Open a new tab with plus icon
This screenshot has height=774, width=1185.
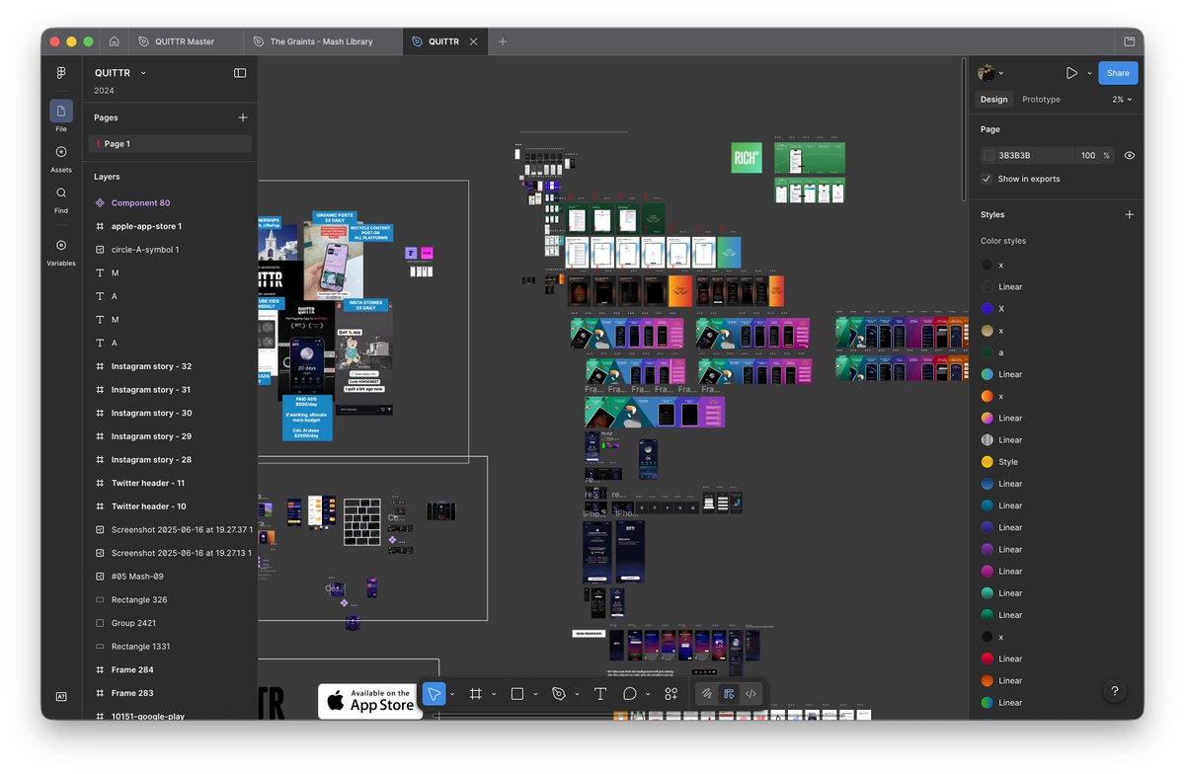tap(503, 41)
